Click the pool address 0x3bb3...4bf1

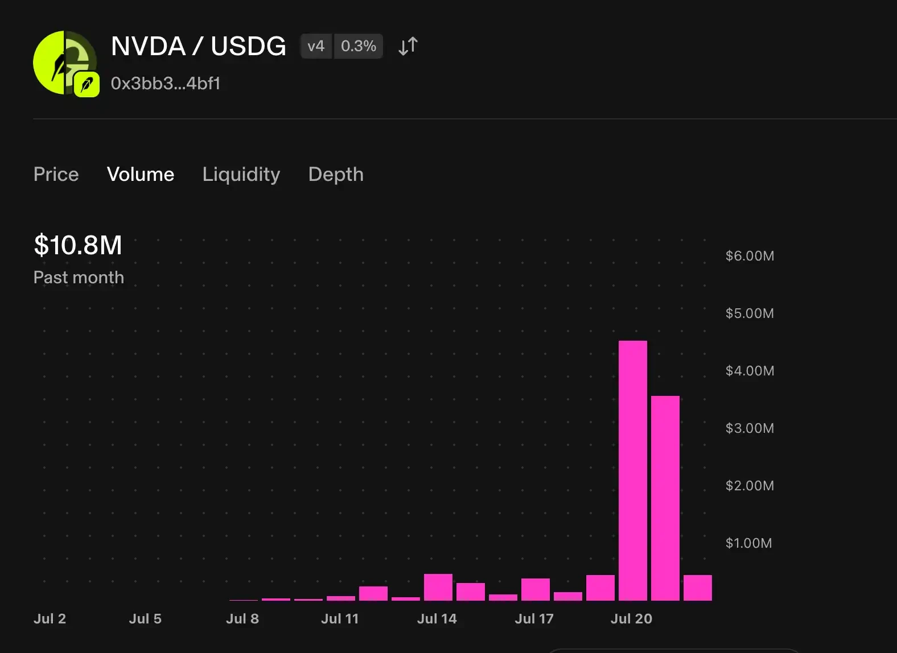click(x=165, y=84)
